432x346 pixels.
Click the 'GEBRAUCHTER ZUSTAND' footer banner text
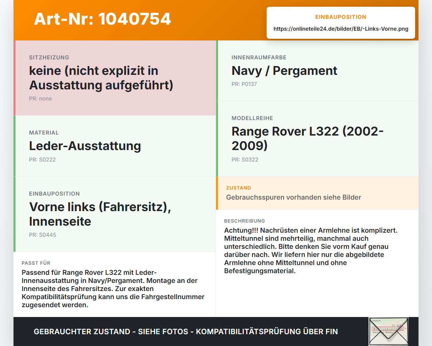(x=186, y=331)
